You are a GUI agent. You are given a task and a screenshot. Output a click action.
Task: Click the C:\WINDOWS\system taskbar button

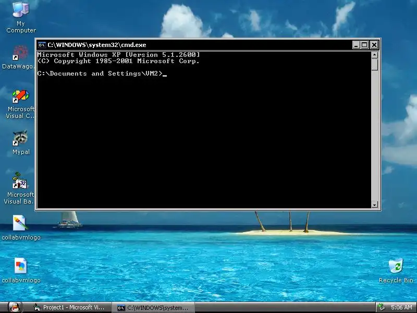pyautogui.click(x=153, y=308)
